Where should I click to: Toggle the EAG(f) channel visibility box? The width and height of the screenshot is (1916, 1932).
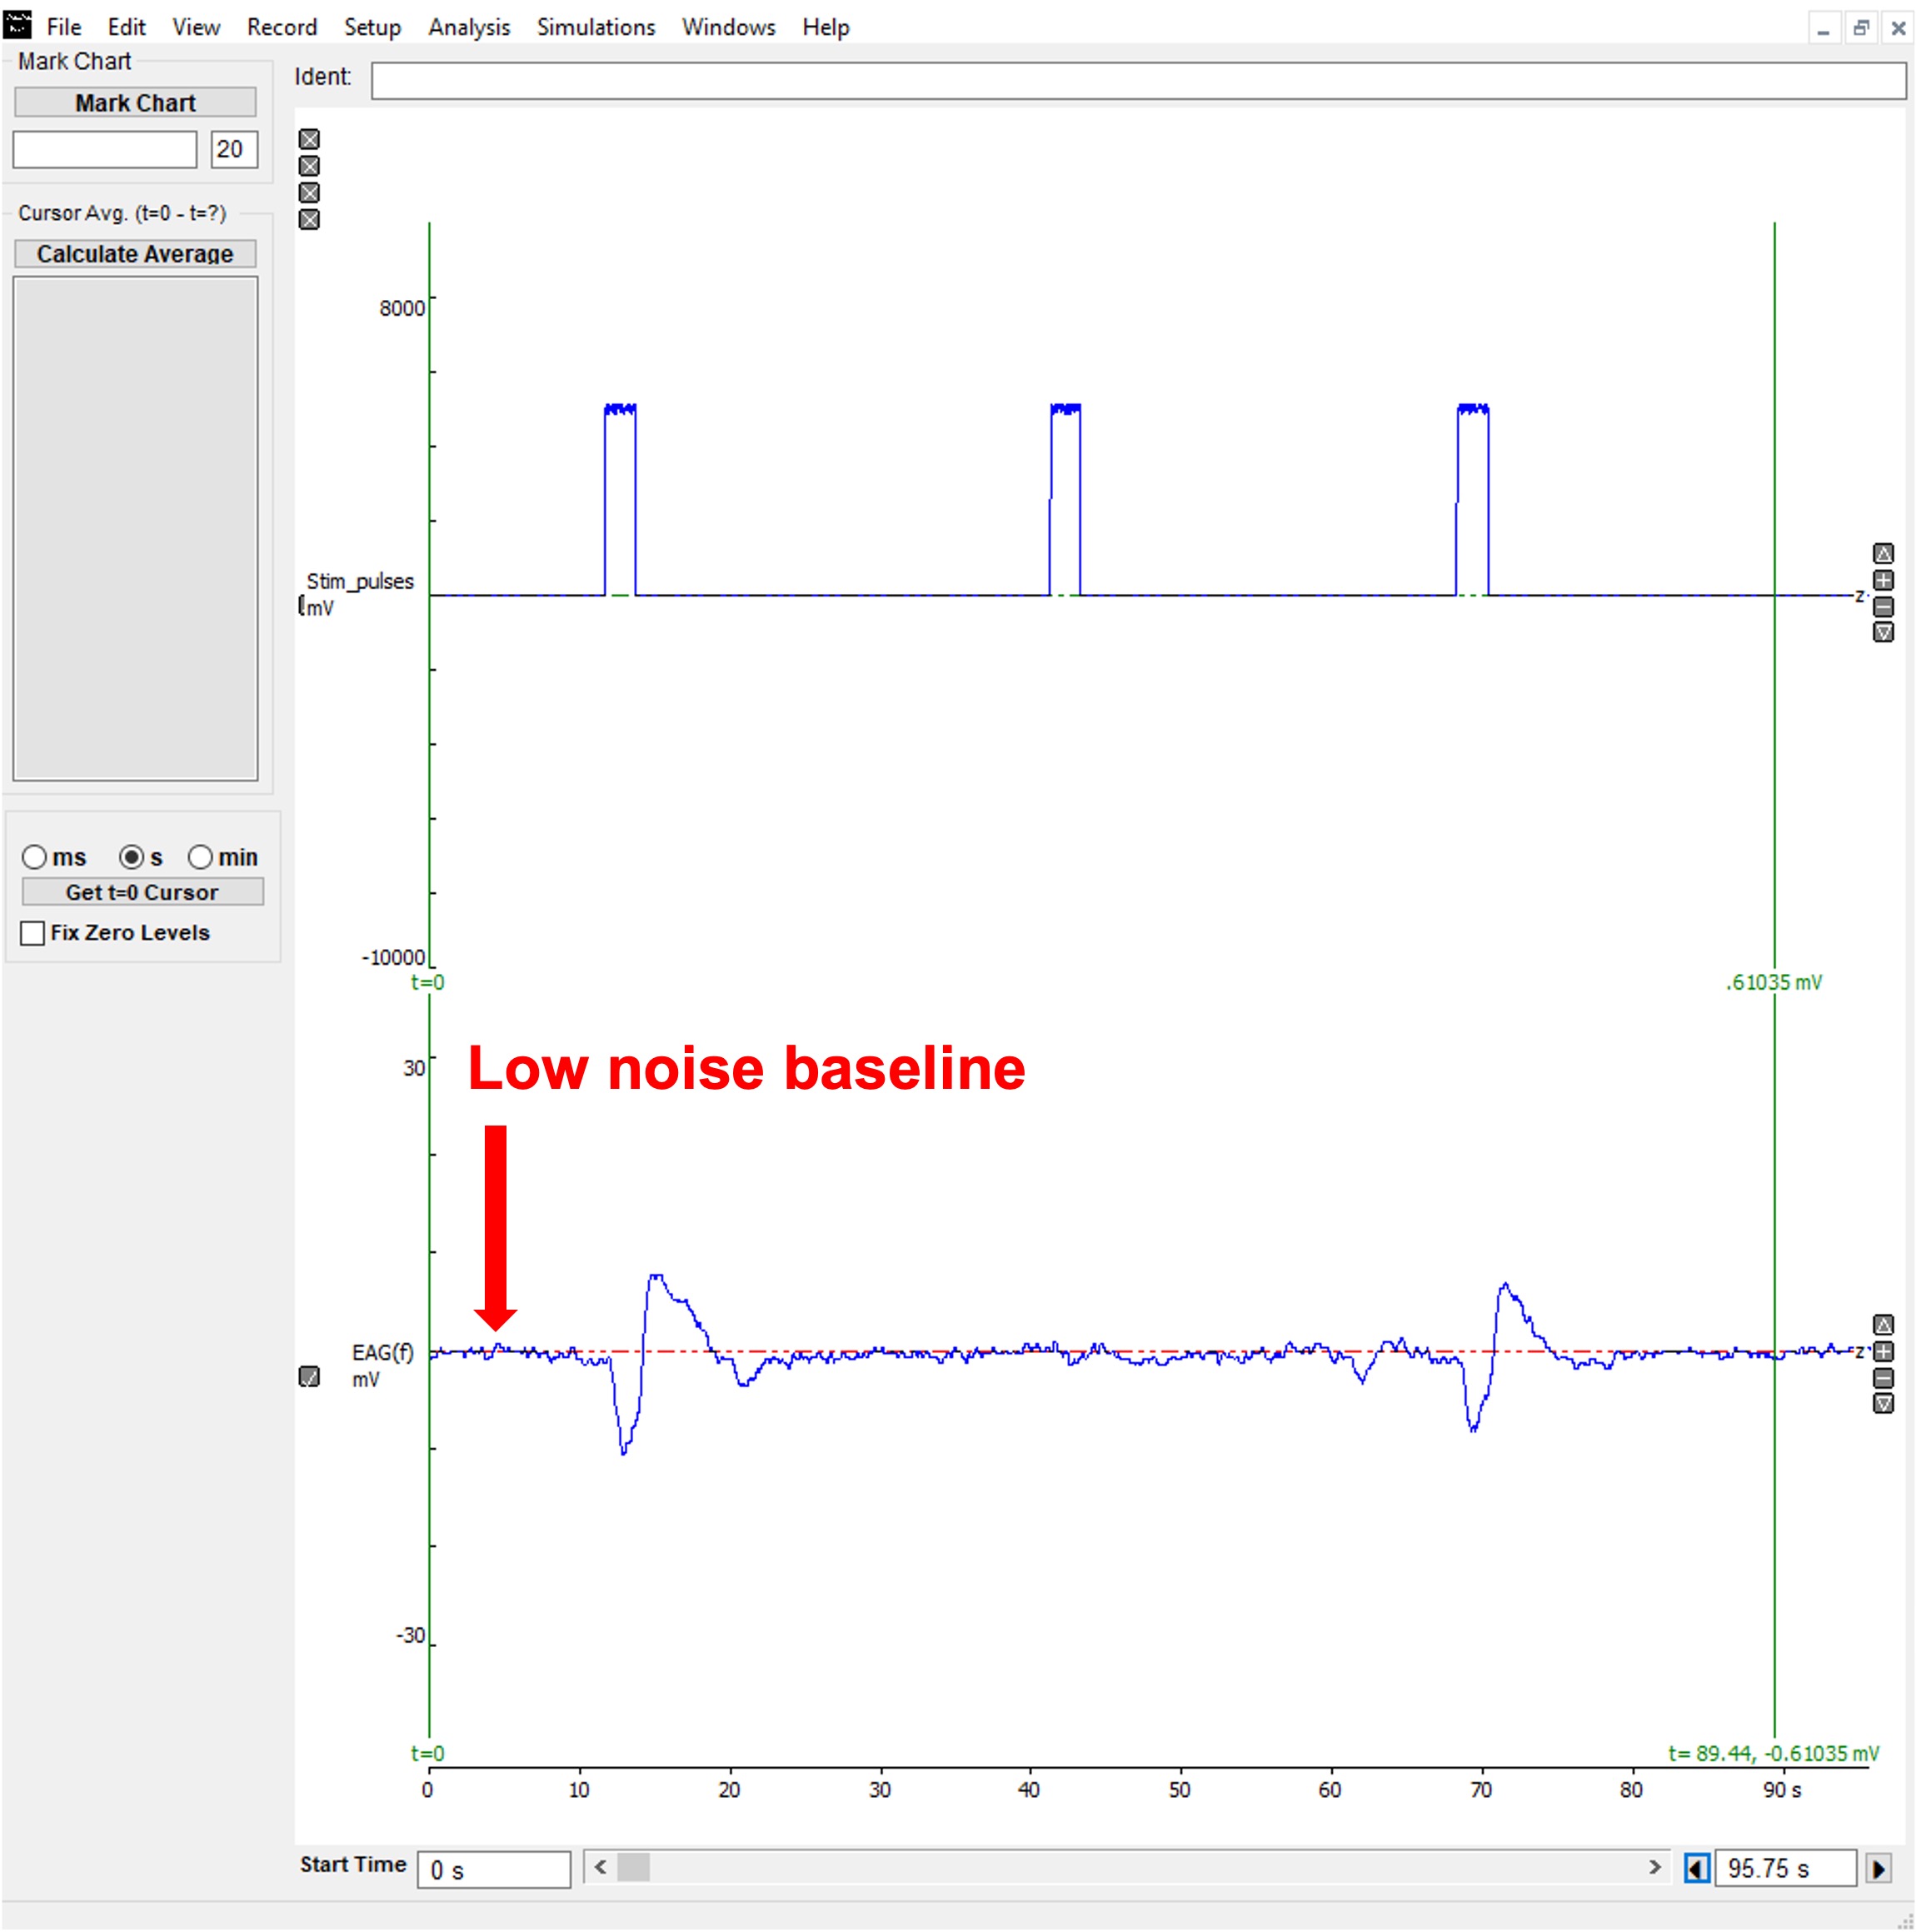[x=310, y=1376]
